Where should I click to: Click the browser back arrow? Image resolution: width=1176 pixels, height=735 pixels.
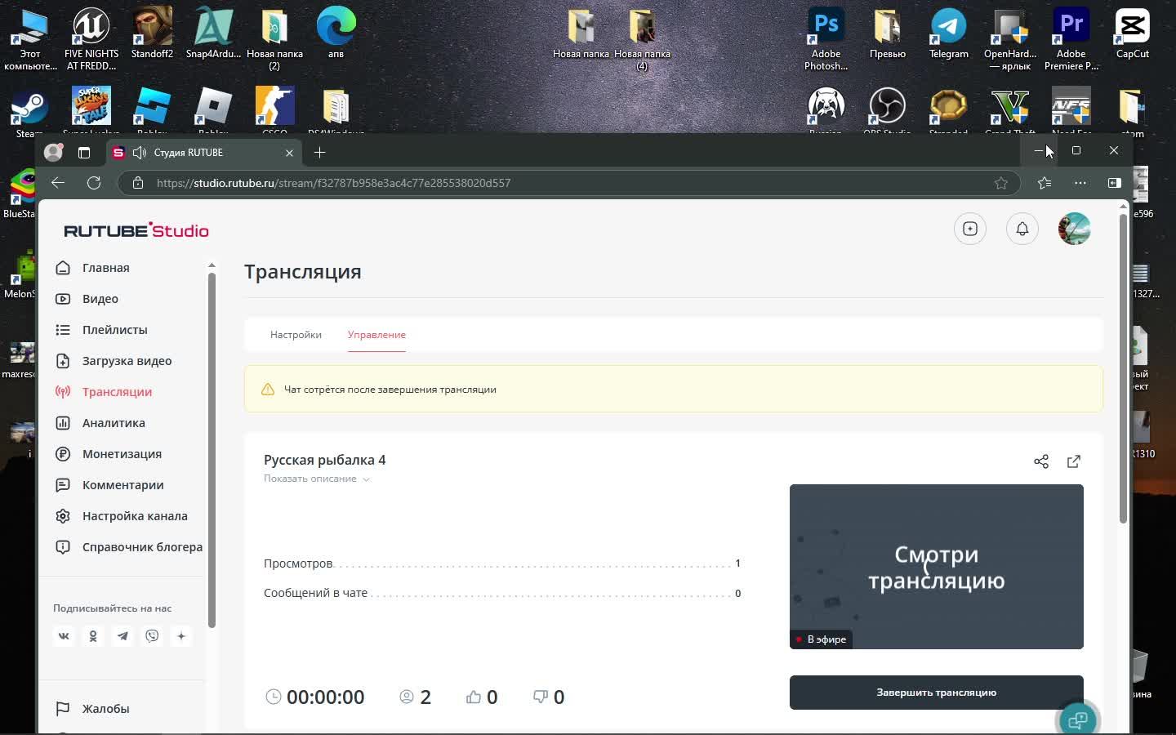click(57, 183)
